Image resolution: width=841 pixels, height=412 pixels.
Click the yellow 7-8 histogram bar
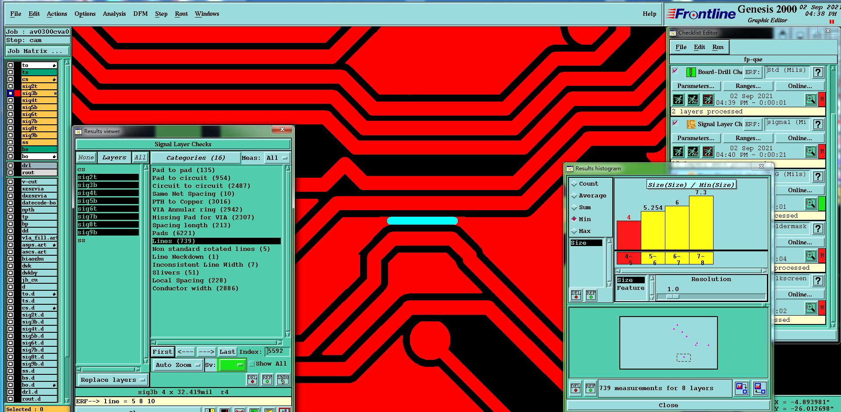(701, 223)
